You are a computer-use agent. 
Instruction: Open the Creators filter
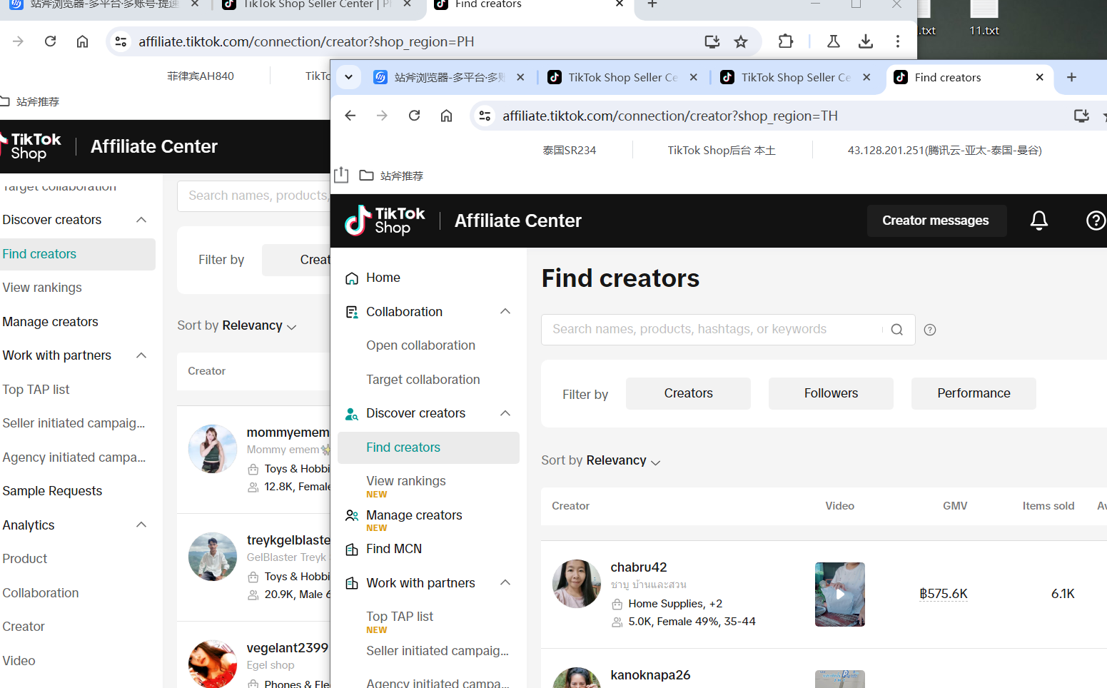tap(688, 393)
